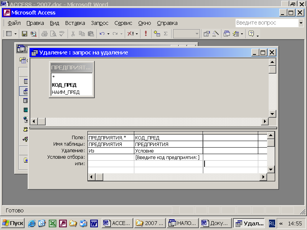Click the 'Условие' cell in Удаление row
The width and height of the screenshot is (307, 230).
point(168,151)
